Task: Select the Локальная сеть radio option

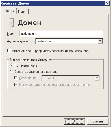Action: tap(11, 65)
